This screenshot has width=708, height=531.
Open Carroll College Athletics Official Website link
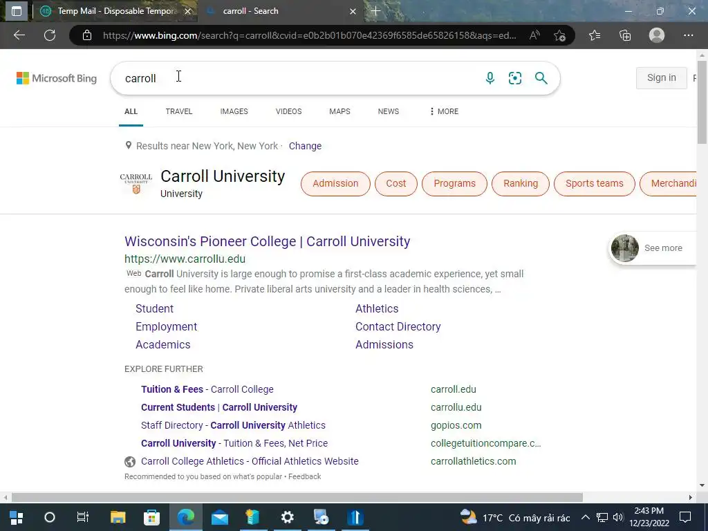click(x=250, y=461)
